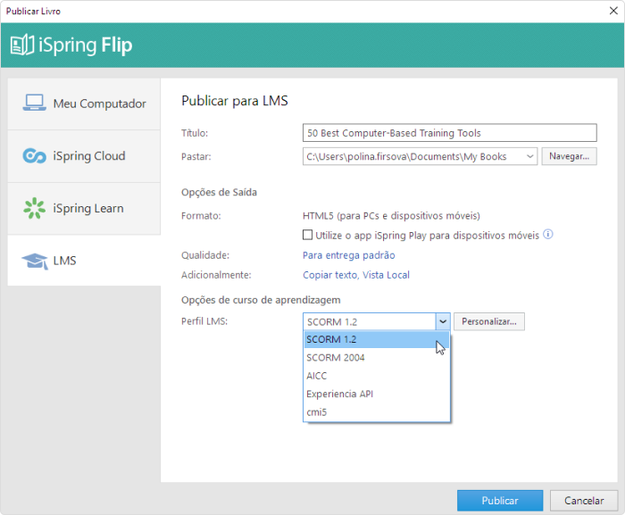Click the Adicionalmente: label
The image size is (625, 515).
216,275
